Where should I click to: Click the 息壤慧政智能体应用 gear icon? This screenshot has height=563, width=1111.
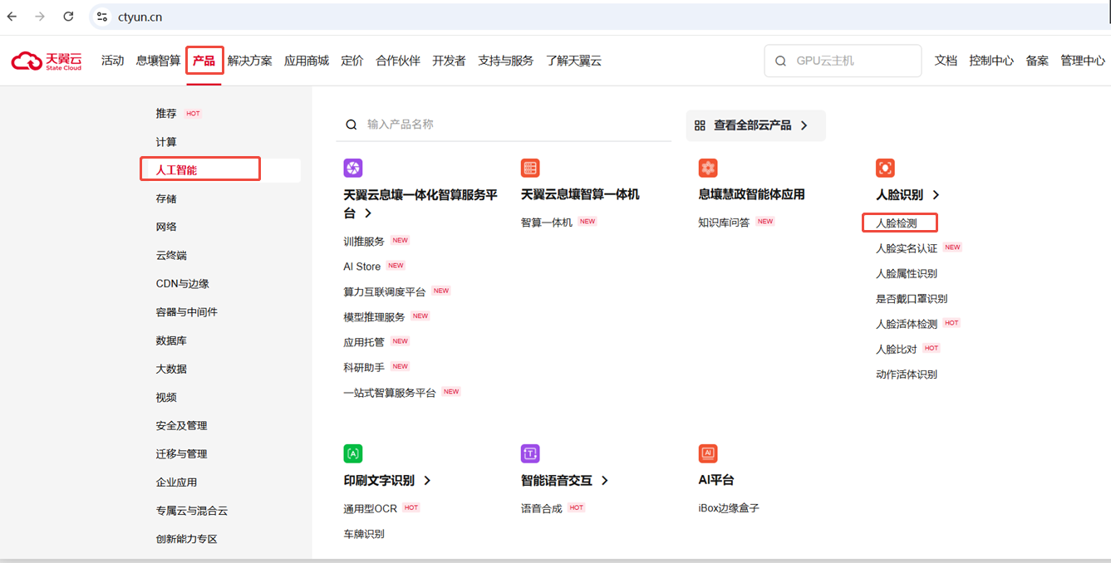(708, 167)
